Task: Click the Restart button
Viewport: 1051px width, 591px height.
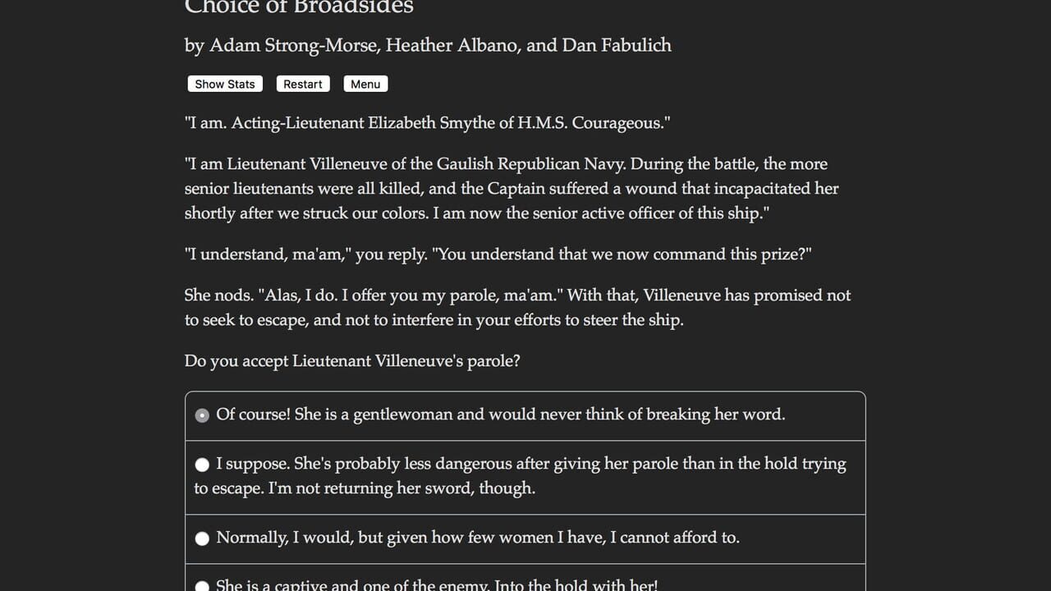Action: (303, 84)
